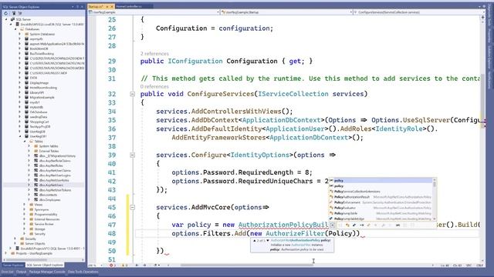Switch to the HomeController.cs editor tab
The height and width of the screenshot is (277, 494).
click(129, 6)
